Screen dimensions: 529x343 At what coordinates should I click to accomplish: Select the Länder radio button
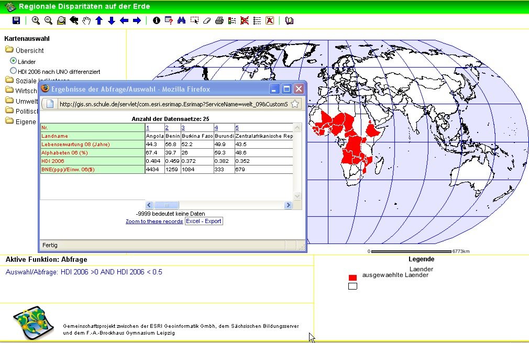(13, 61)
